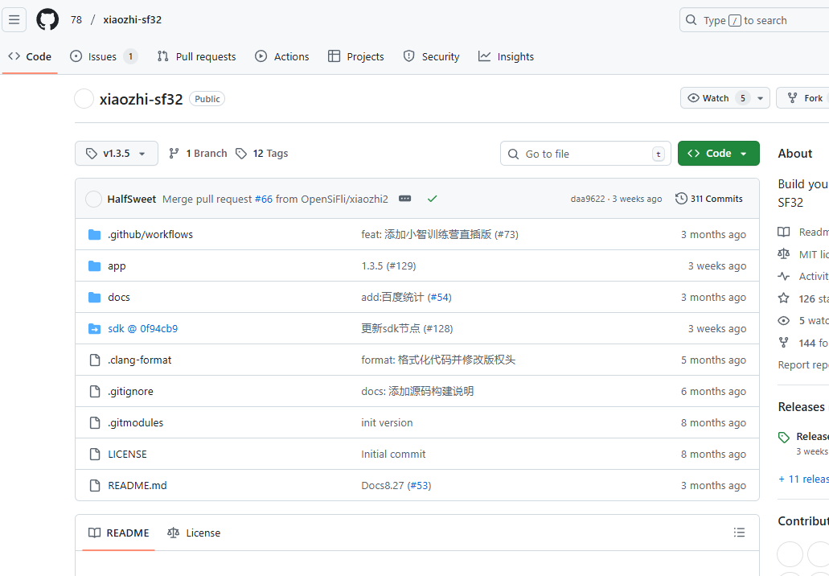Switch to the Issues tab
This screenshot has height=576, width=829.
coord(103,56)
